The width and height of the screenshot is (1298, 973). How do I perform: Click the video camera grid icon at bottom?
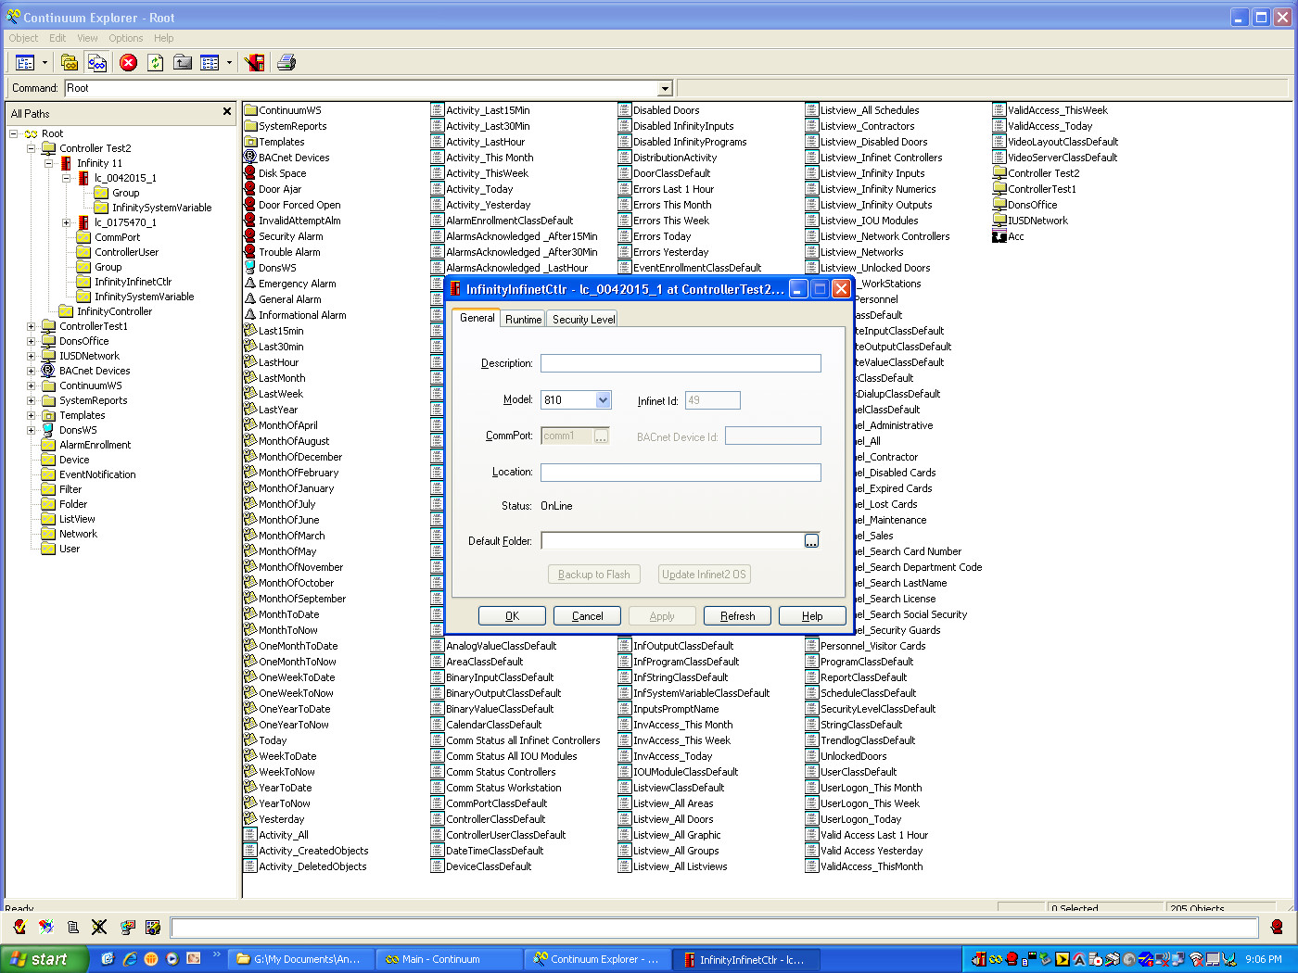[x=153, y=927]
